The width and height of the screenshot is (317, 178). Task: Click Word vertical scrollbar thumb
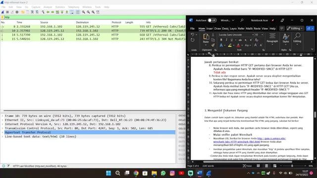[315, 114]
